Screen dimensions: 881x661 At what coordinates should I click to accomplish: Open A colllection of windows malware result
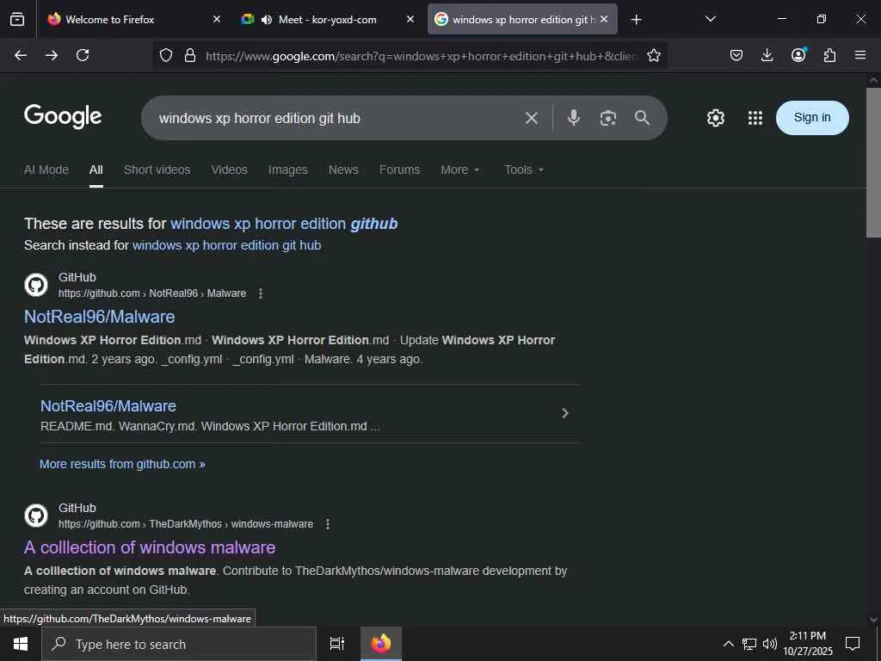(150, 547)
